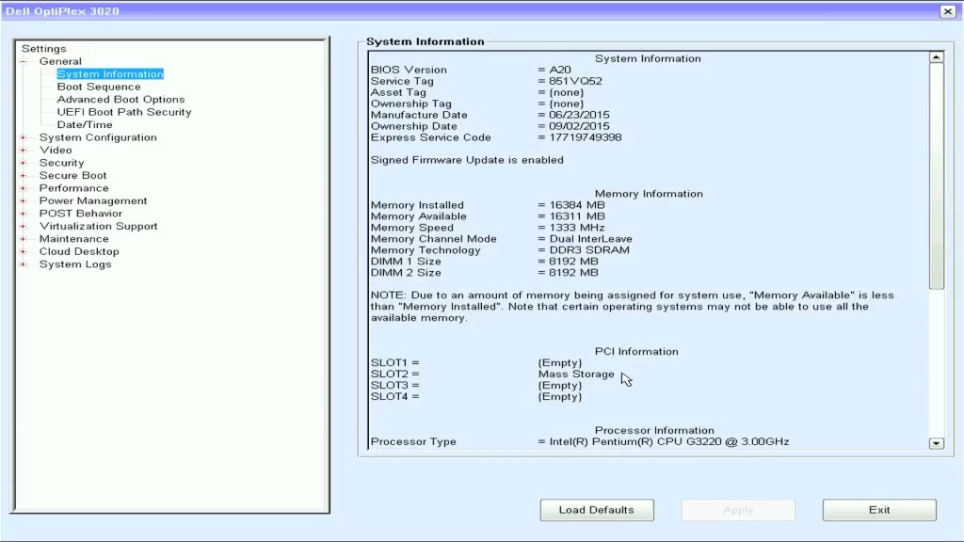Open the Date/Time settings

click(x=84, y=123)
